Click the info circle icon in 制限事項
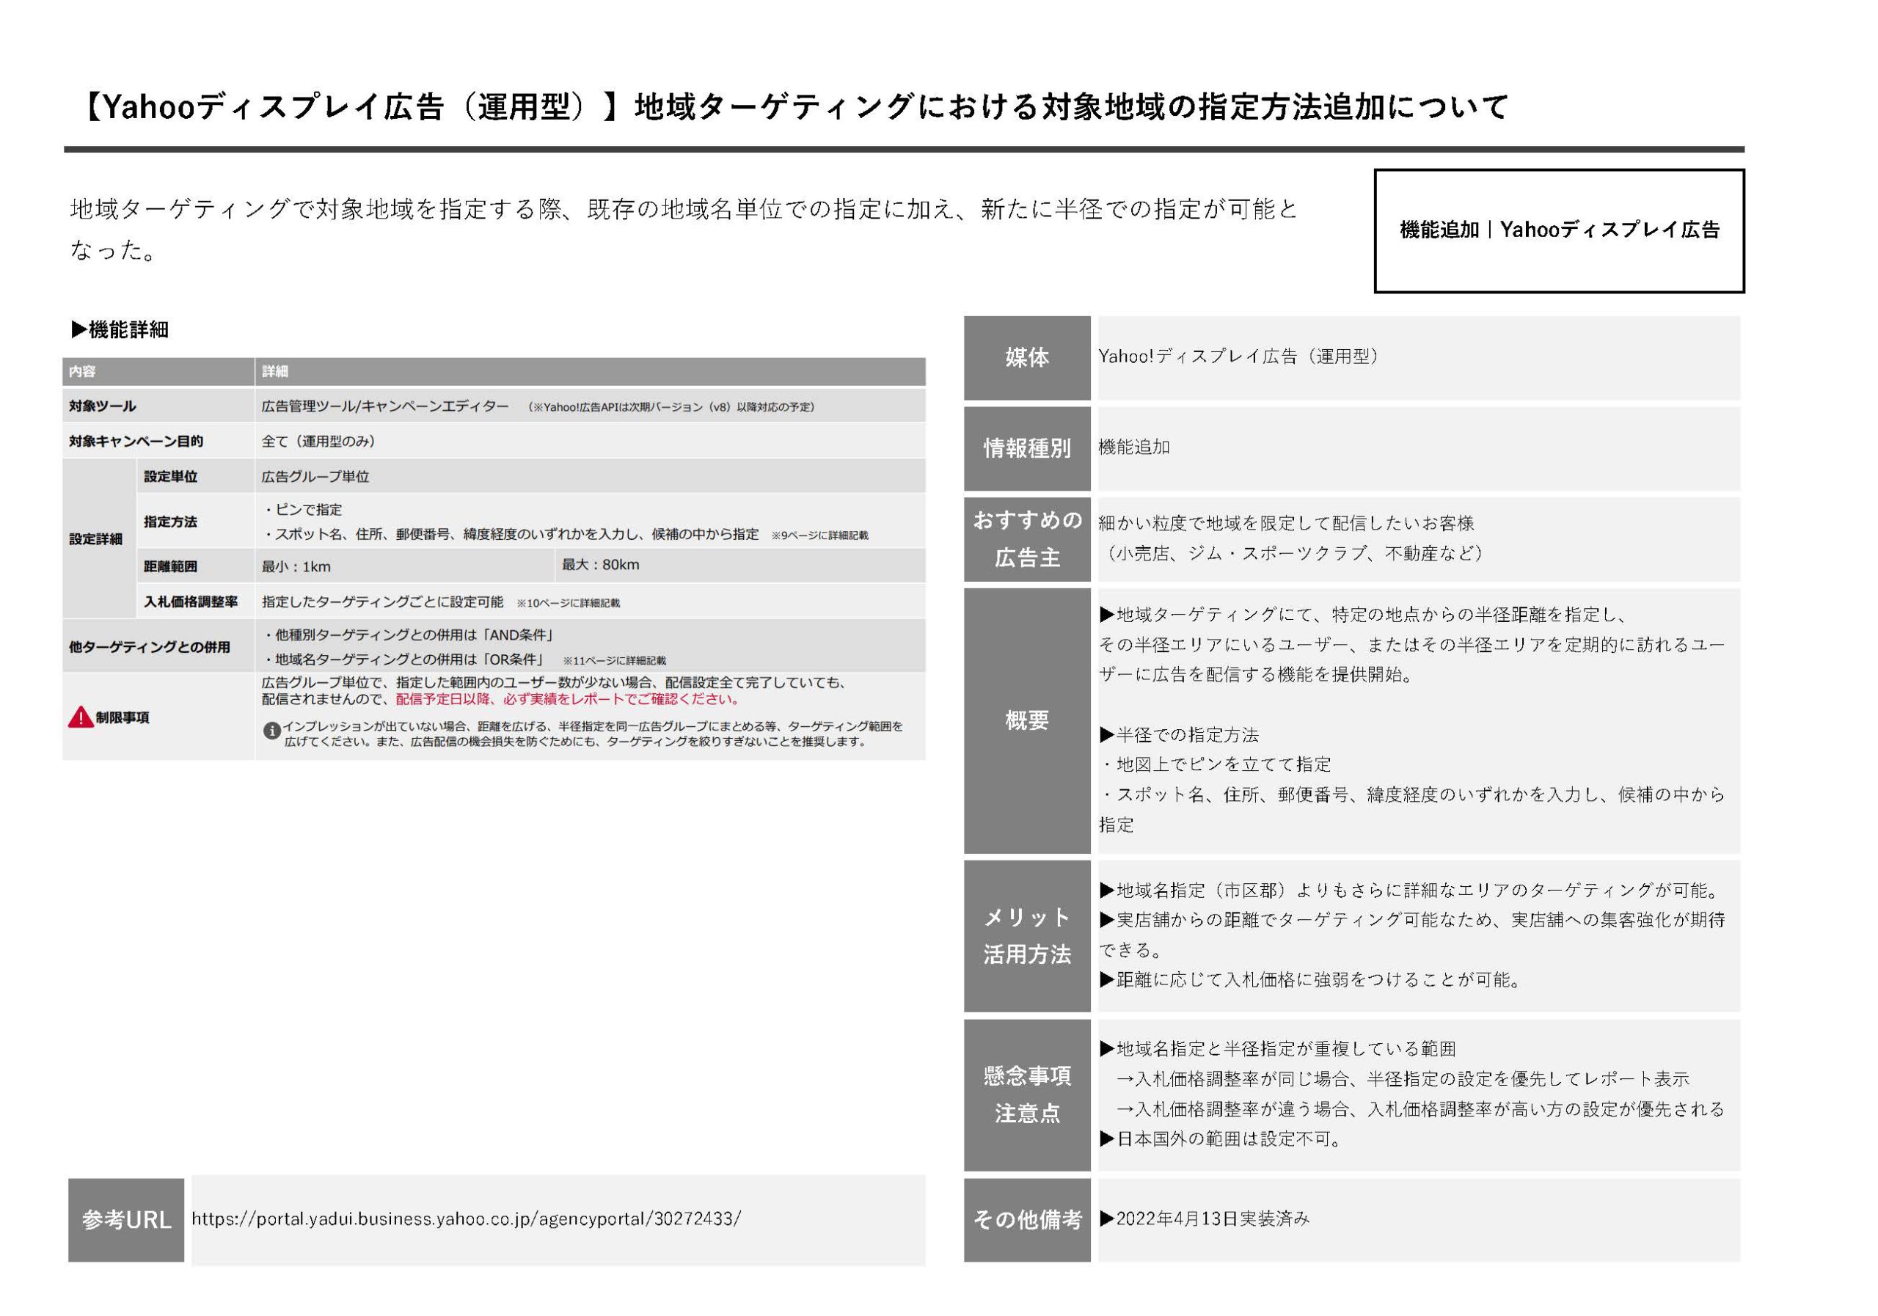This screenshot has height=1316, width=1878. tap(271, 731)
